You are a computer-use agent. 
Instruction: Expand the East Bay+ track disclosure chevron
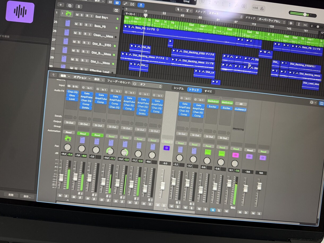click(62, 13)
